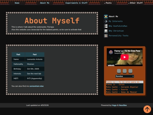Click the 'Leonardo Antonio' table cell
Screen dimensions: 153x115
(35, 59)
